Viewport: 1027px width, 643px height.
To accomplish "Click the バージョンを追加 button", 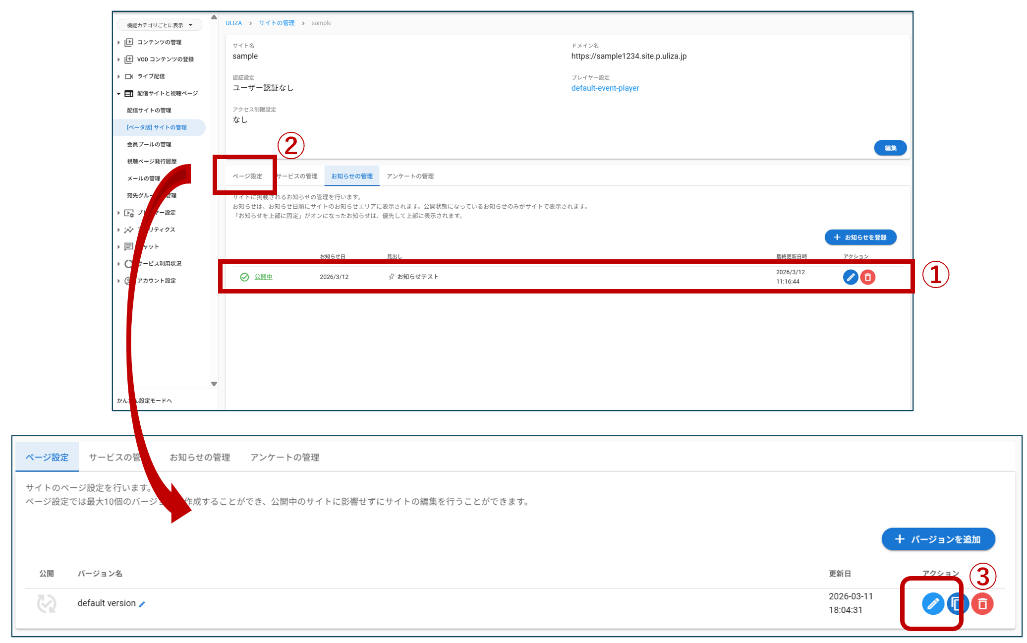I will (x=938, y=539).
